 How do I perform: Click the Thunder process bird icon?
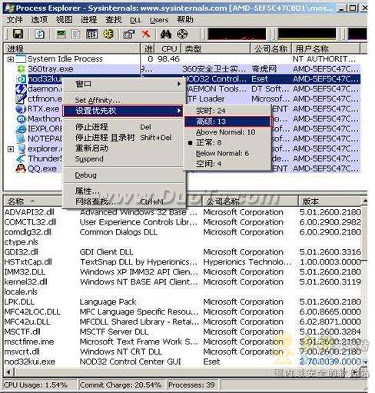point(21,158)
